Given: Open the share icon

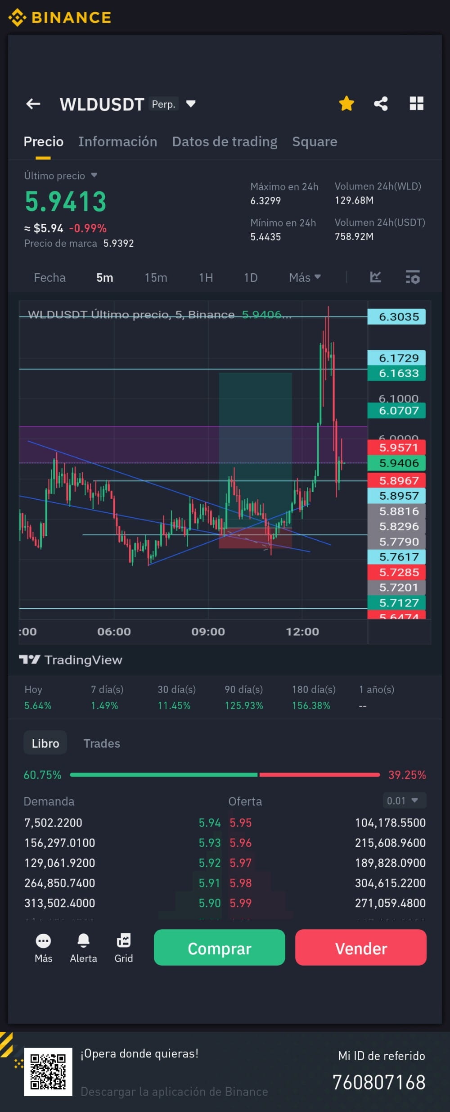Looking at the screenshot, I should click(381, 104).
